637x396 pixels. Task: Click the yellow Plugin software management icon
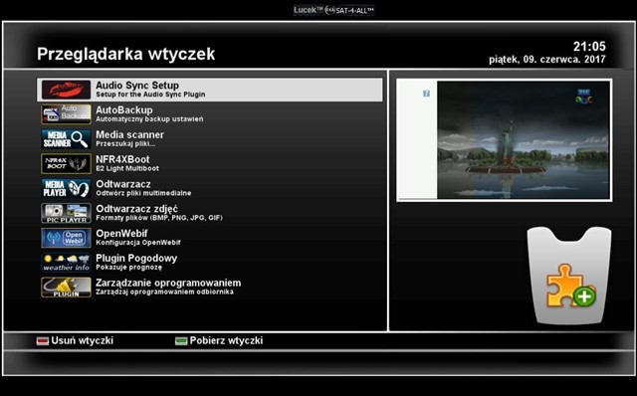tap(66, 288)
